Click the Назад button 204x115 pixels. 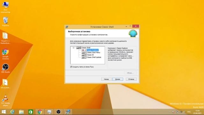click(106, 79)
